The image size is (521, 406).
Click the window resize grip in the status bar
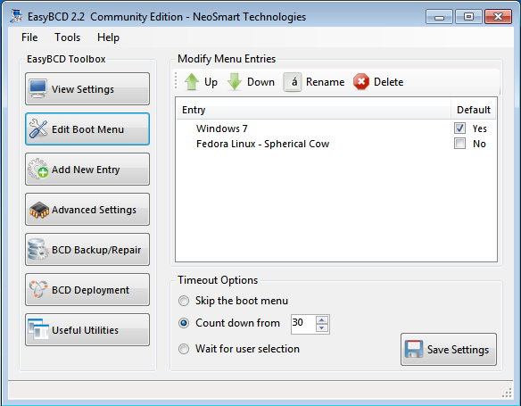point(507,393)
